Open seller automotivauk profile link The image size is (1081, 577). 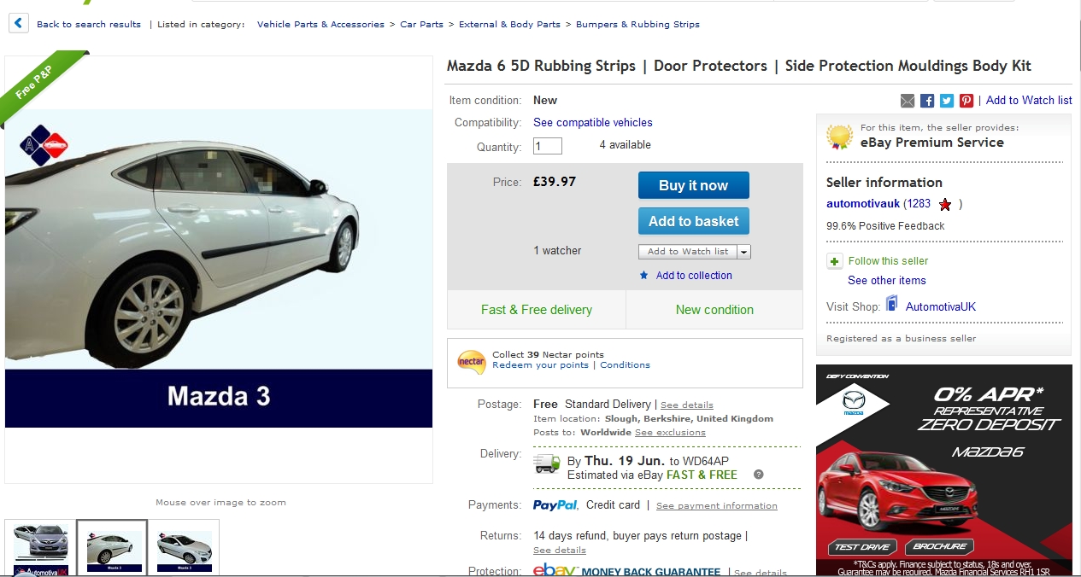coord(863,204)
